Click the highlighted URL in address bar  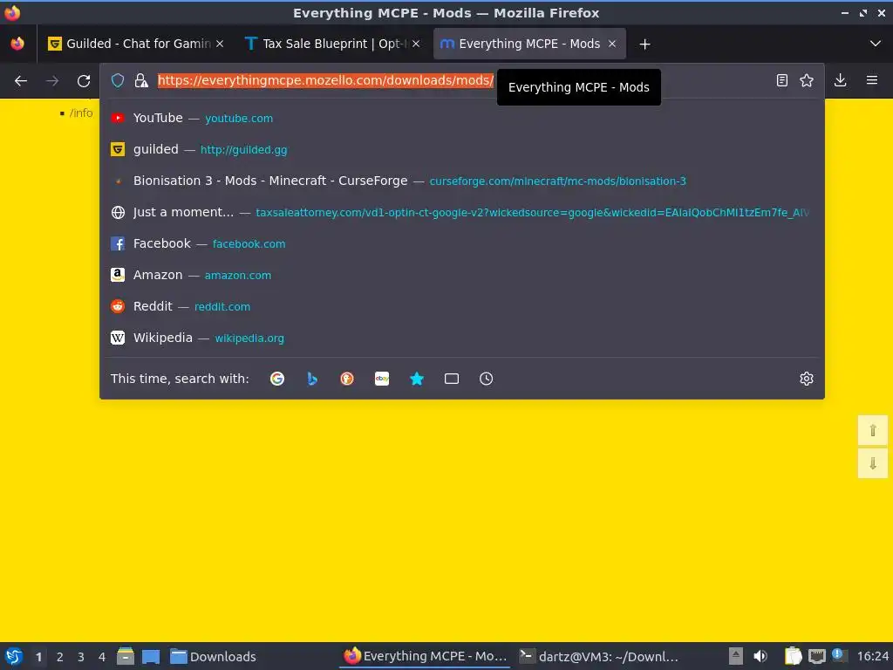(325, 81)
